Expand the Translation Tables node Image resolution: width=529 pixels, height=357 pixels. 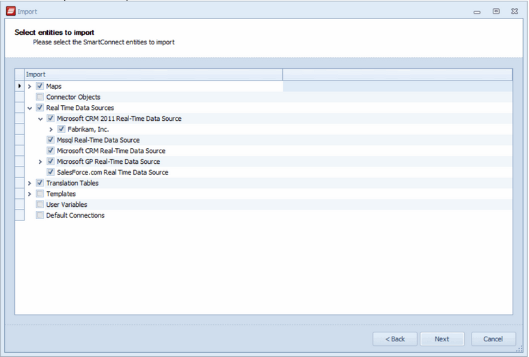click(29, 183)
